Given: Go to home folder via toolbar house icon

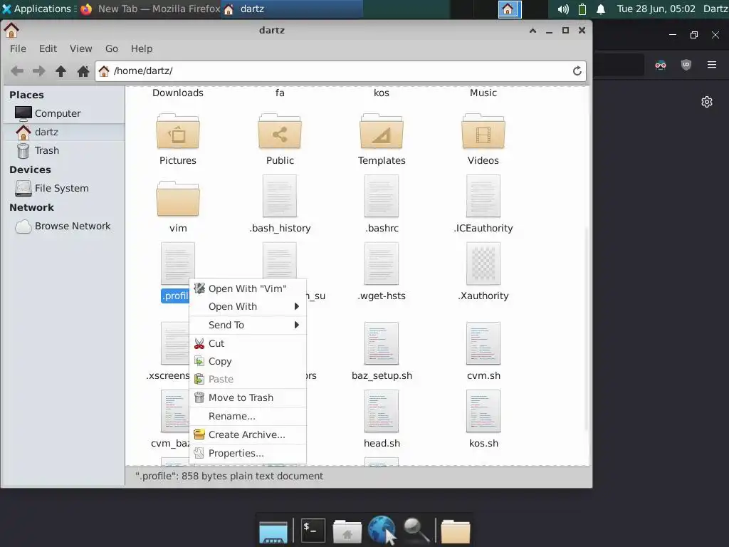Looking at the screenshot, I should [83, 71].
